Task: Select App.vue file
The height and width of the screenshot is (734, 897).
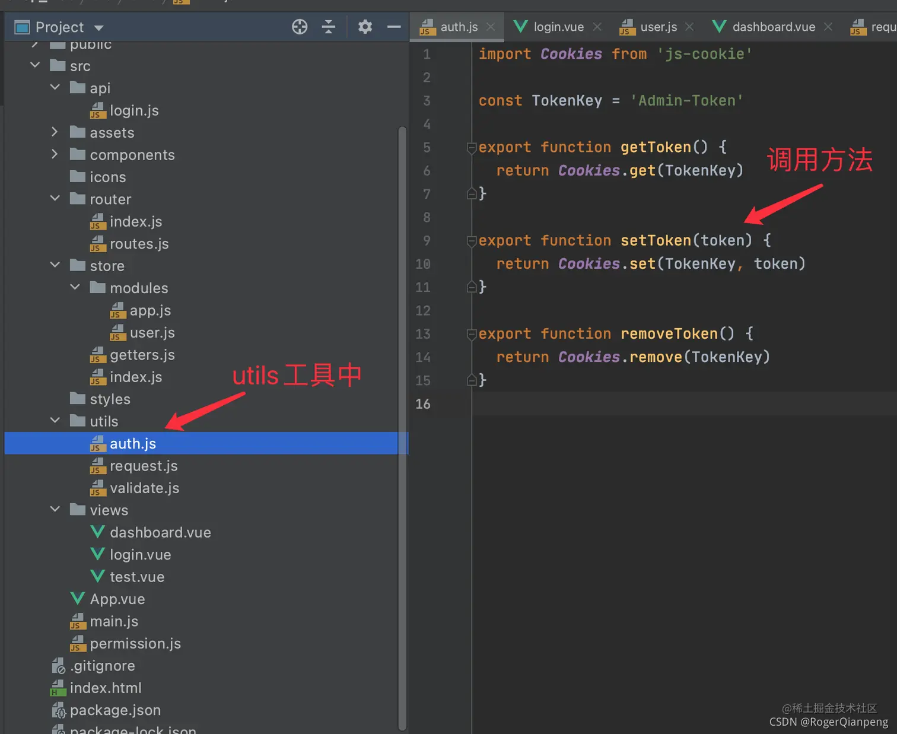Action: (107, 599)
